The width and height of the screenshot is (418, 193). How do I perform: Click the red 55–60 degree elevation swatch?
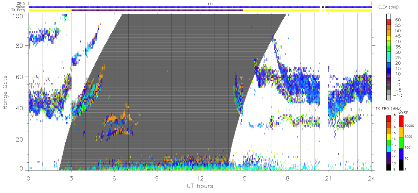pos(389,23)
